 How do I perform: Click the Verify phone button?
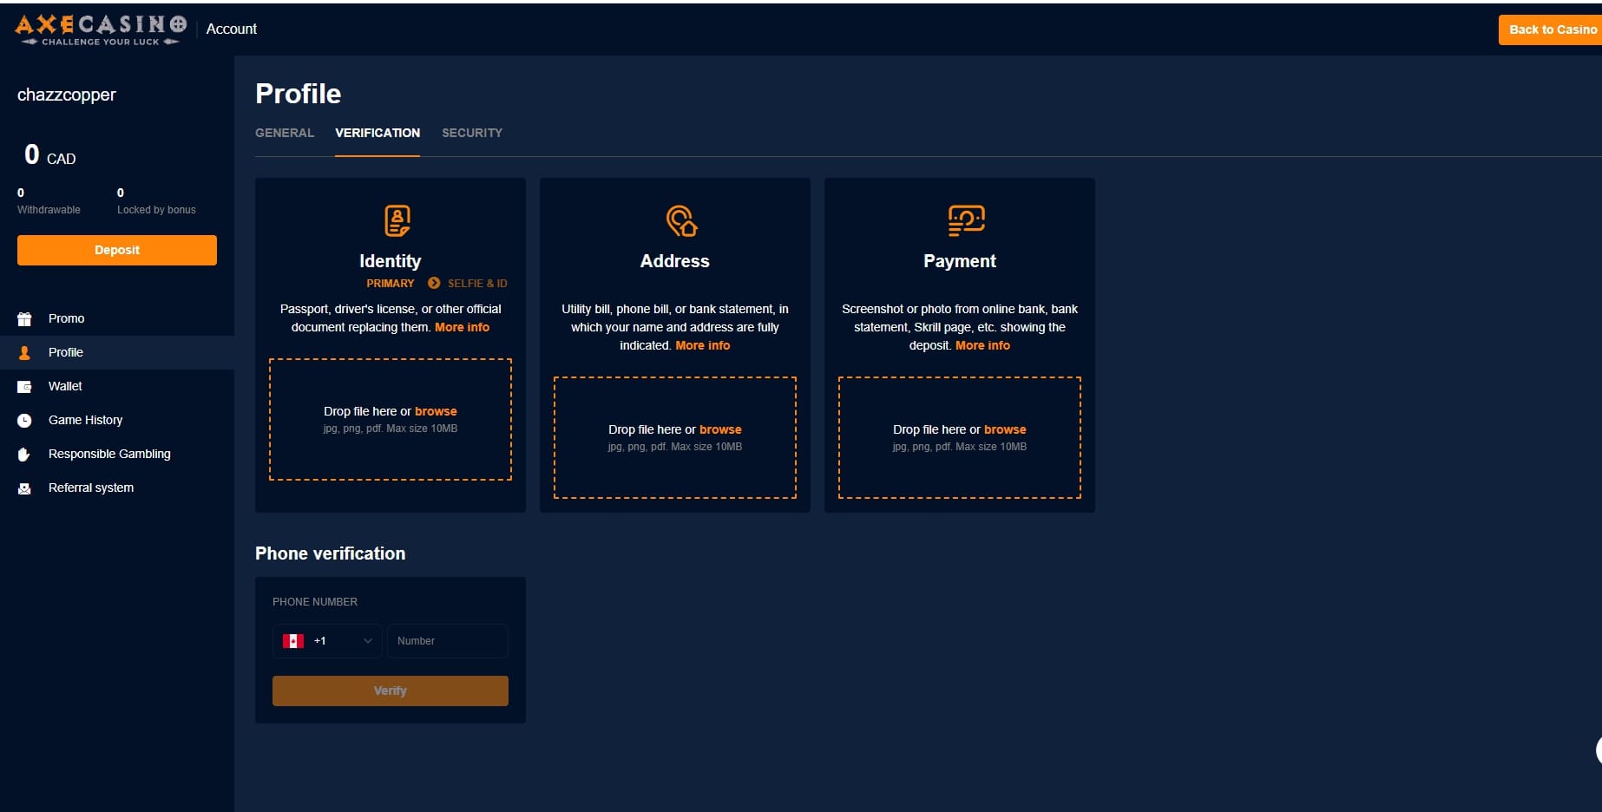tap(390, 691)
